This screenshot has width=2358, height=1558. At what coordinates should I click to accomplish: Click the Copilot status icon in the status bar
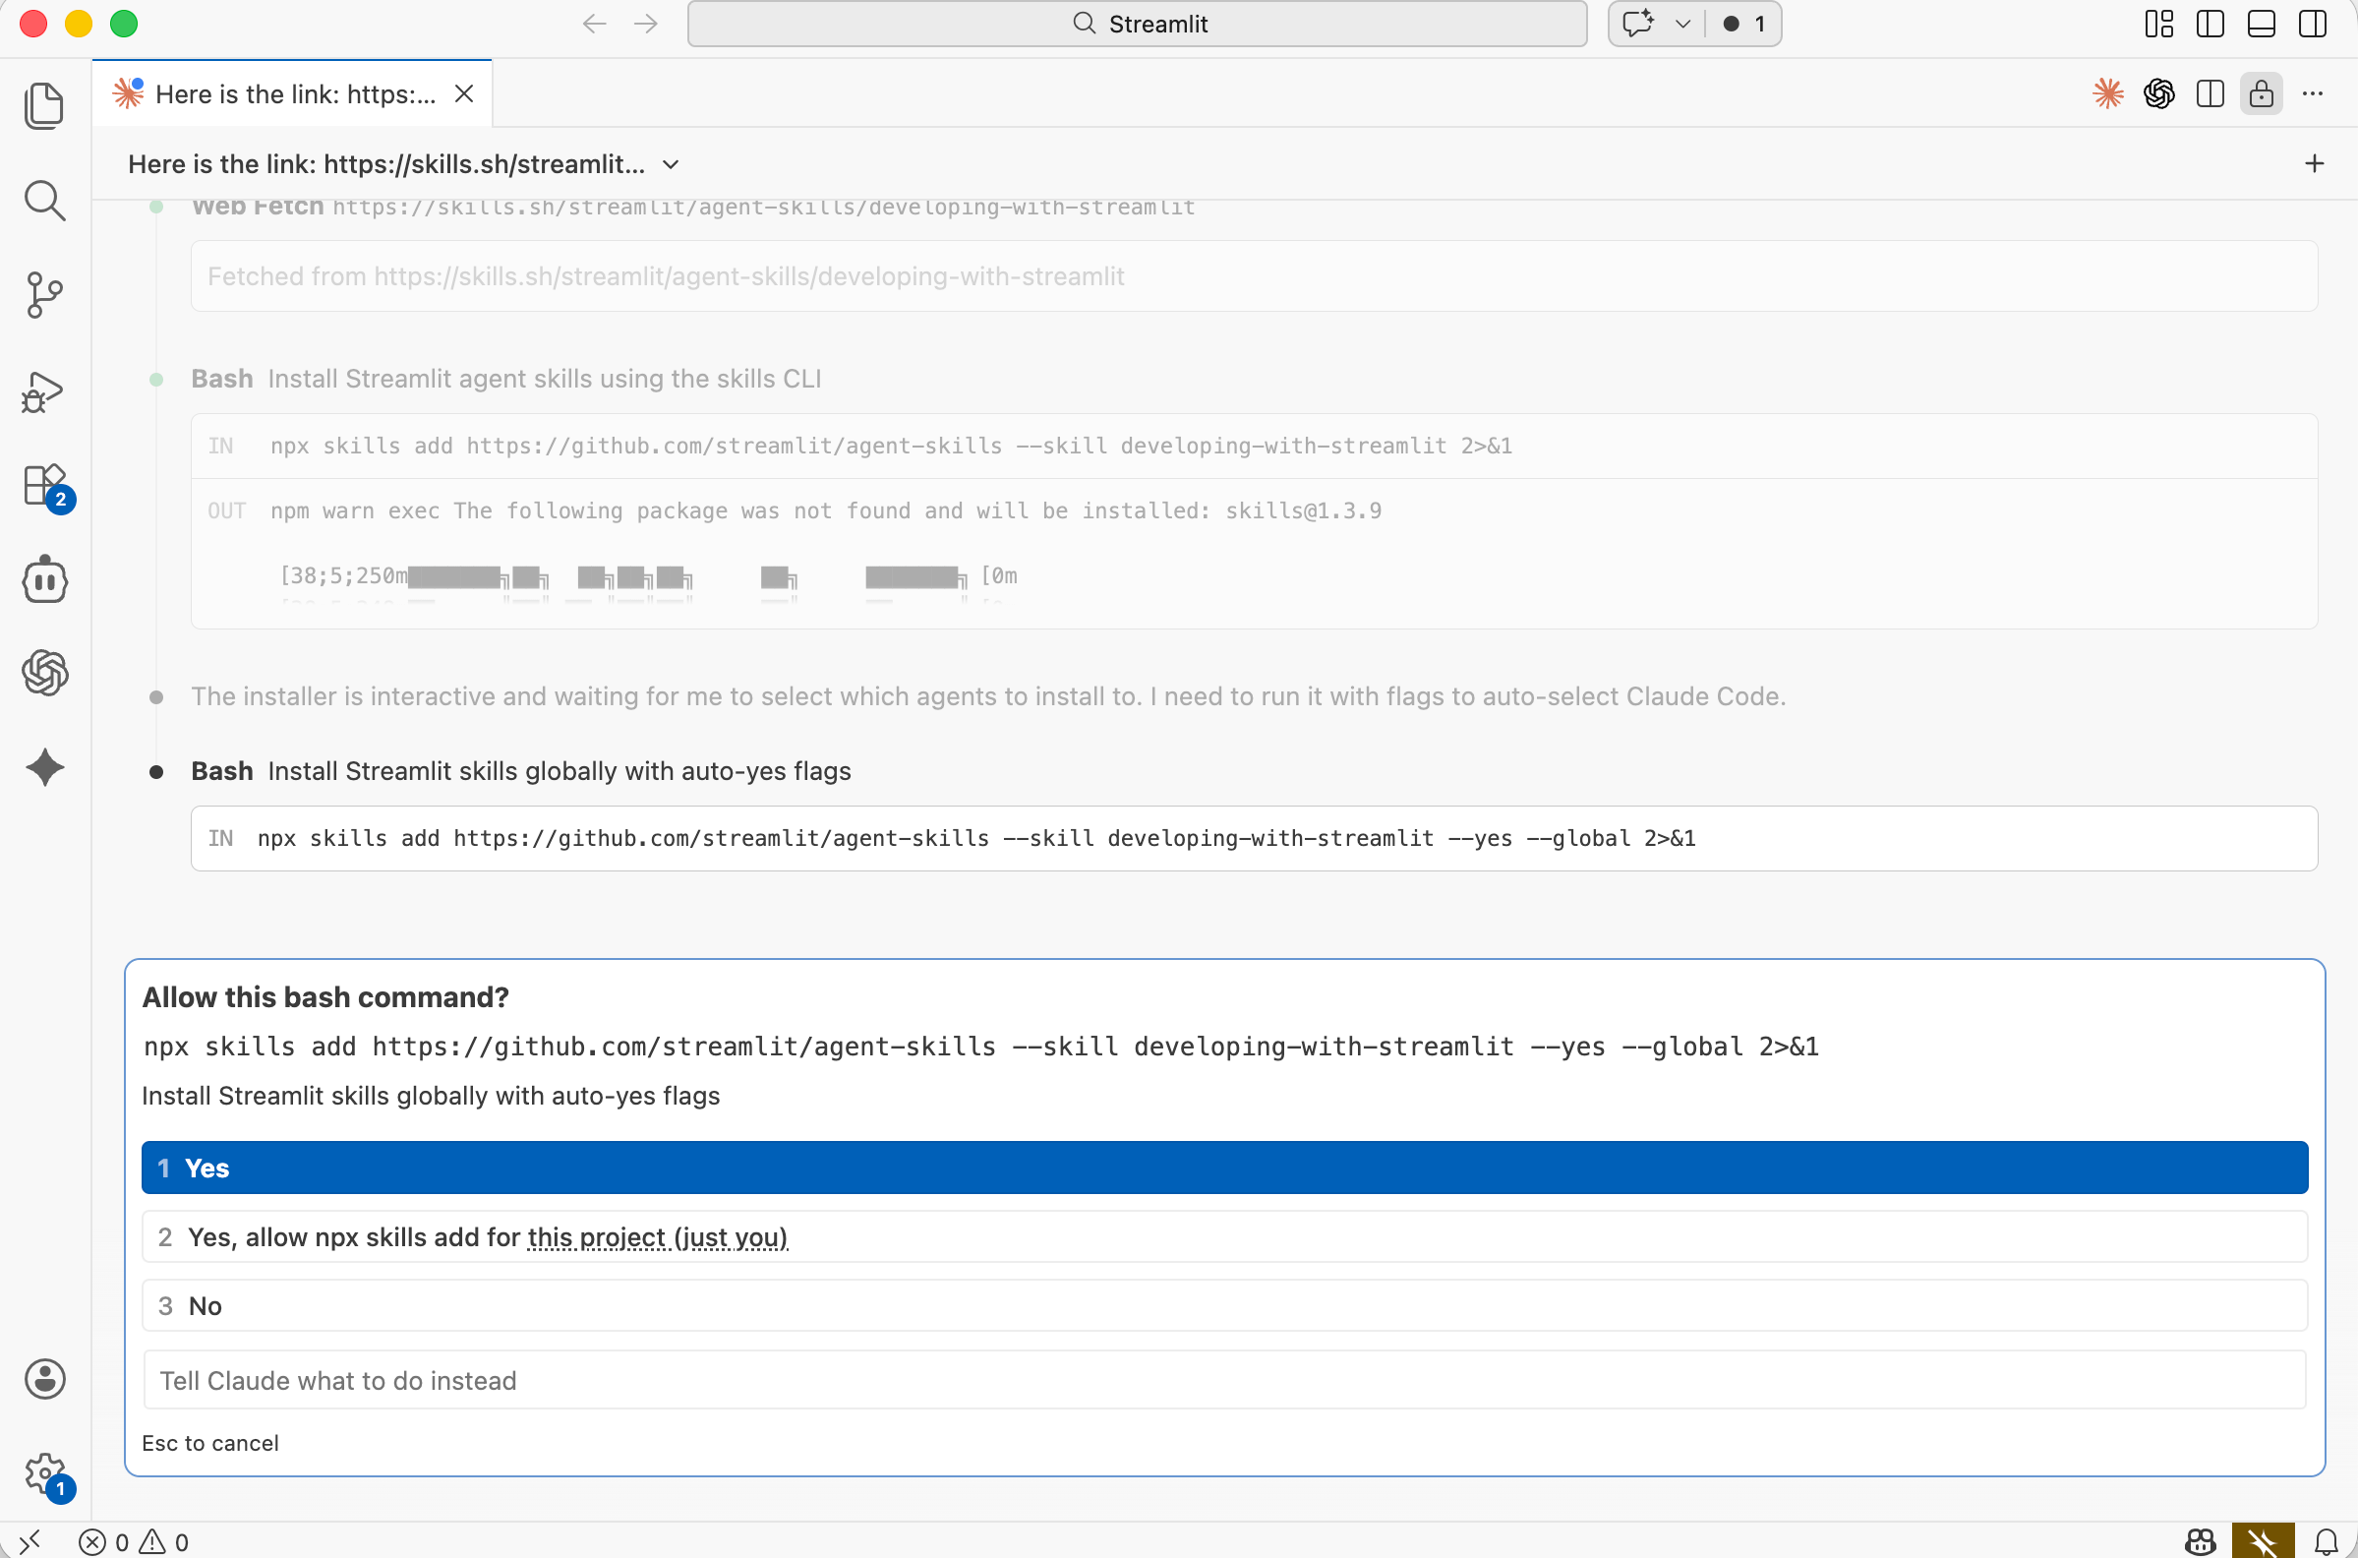click(x=2200, y=1541)
